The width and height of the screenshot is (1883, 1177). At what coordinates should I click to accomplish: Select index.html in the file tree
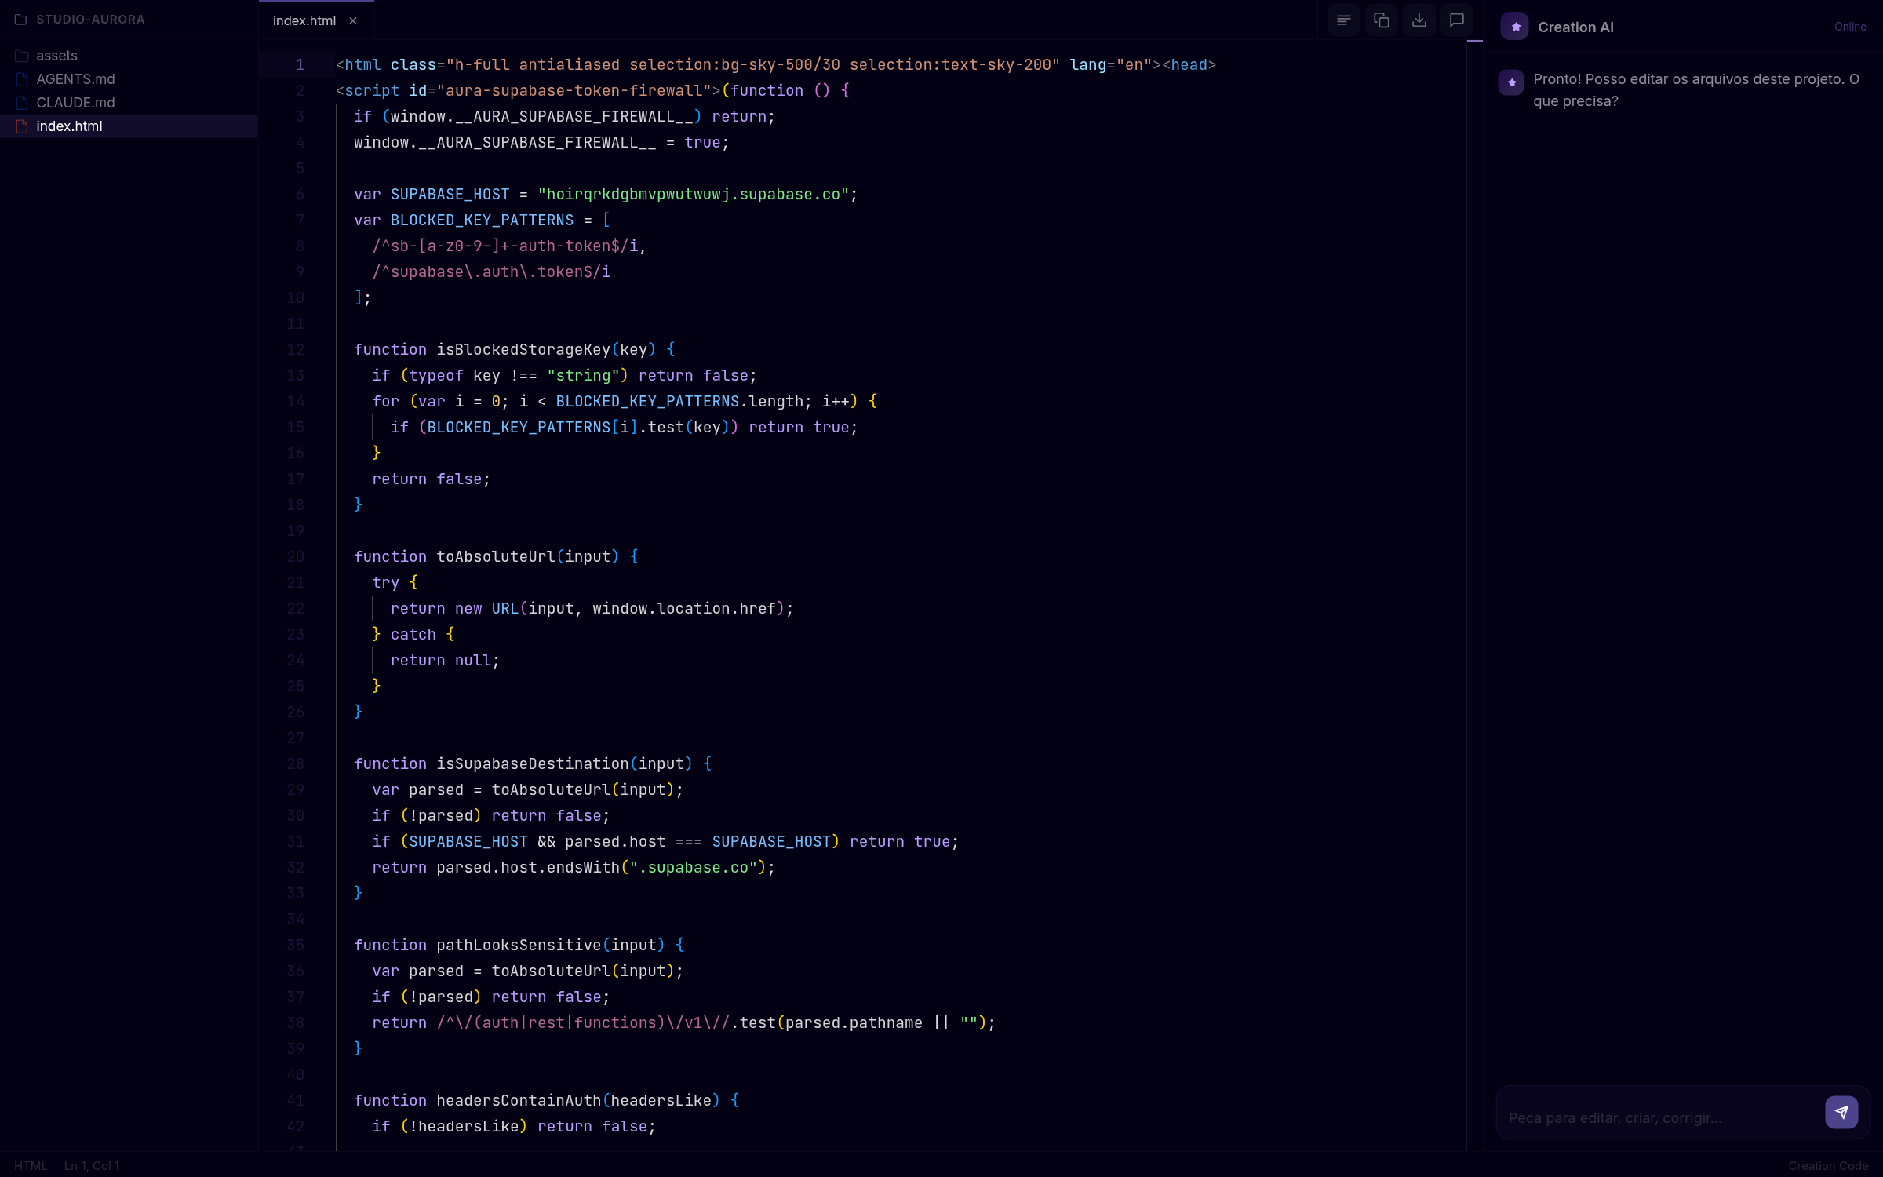(129, 126)
